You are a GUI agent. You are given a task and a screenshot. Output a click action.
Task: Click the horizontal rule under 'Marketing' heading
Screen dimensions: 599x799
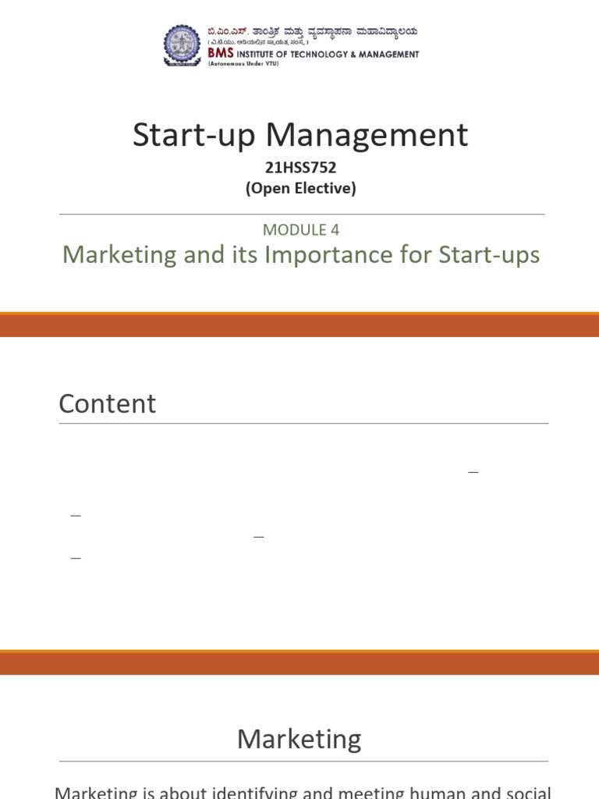(303, 762)
